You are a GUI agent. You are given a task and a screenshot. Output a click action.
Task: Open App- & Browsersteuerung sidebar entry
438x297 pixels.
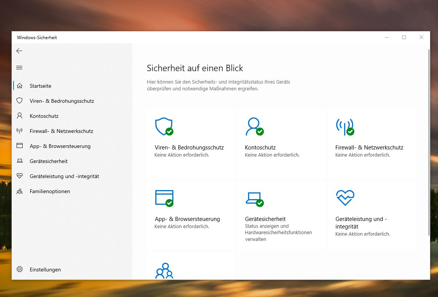[60, 146]
